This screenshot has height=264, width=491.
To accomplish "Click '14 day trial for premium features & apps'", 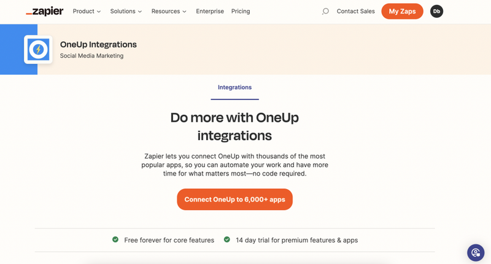I will point(297,240).
